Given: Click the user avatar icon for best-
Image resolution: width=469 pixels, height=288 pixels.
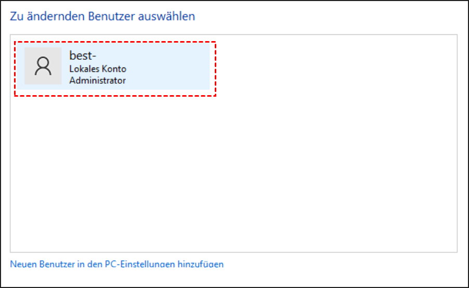Looking at the screenshot, I should 43,66.
